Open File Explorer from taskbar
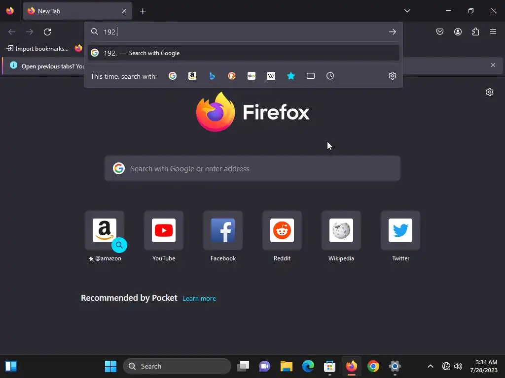Viewport: 505px width, 378px height. point(287,366)
